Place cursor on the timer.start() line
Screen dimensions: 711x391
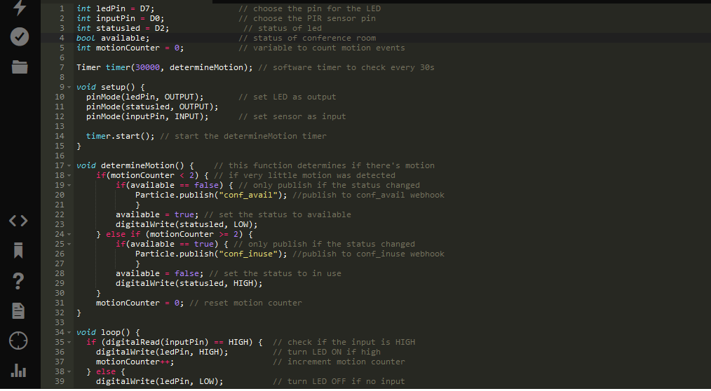120,136
